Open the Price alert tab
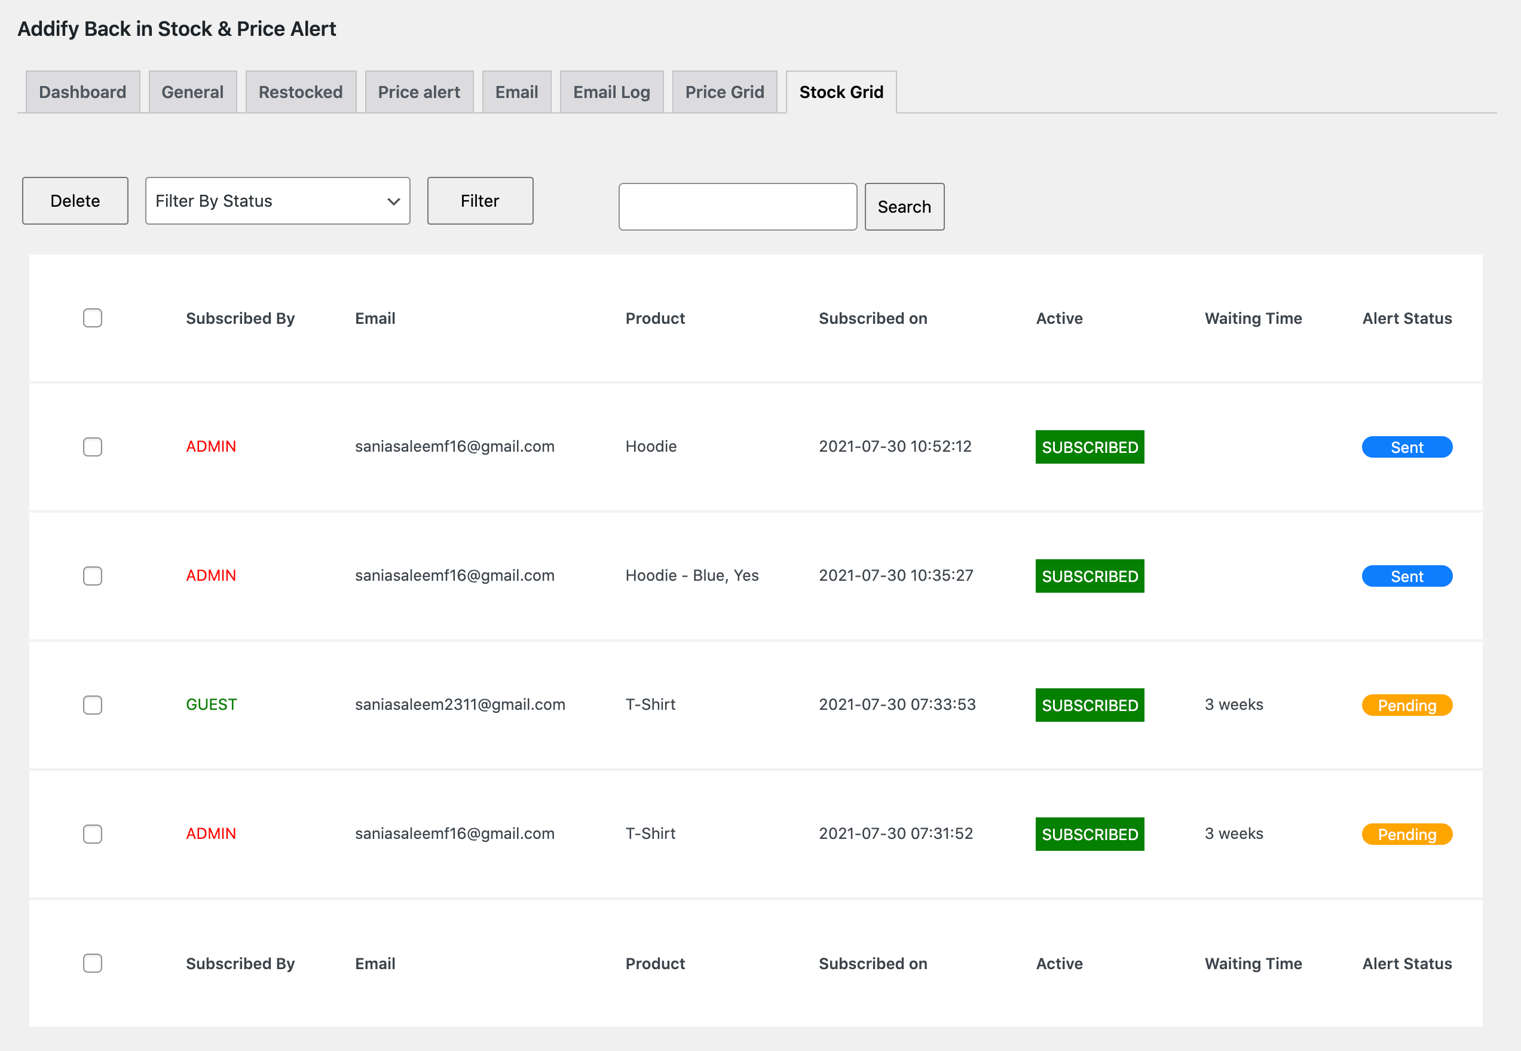Screen dimensions: 1521x1051 [x=419, y=91]
